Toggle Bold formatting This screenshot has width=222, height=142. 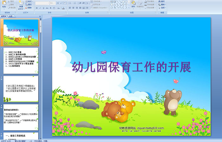[37, 8]
